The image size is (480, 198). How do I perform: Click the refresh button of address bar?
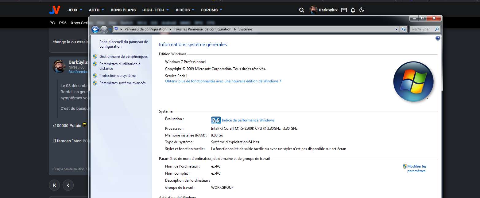point(404,29)
